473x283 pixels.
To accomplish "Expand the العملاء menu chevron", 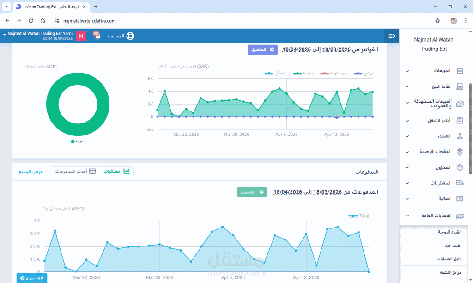I will click(407, 136).
